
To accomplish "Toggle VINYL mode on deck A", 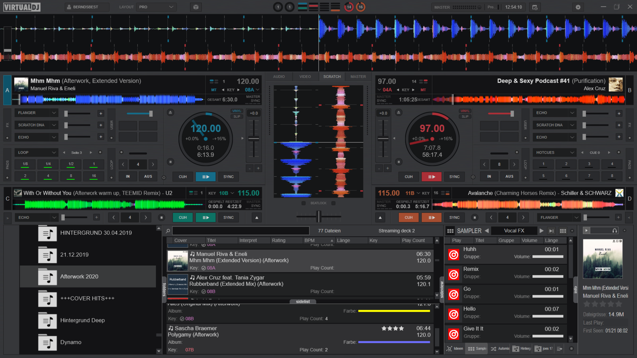I will tap(236, 111).
